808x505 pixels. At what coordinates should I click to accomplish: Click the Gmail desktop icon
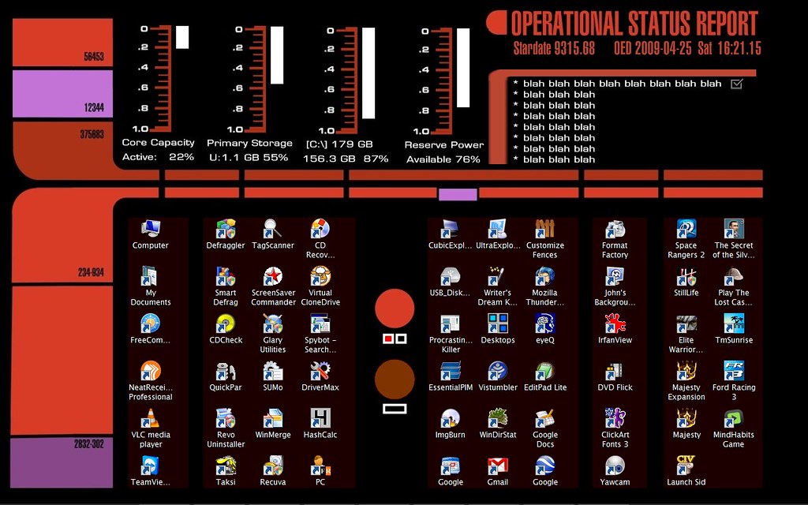pos(497,466)
